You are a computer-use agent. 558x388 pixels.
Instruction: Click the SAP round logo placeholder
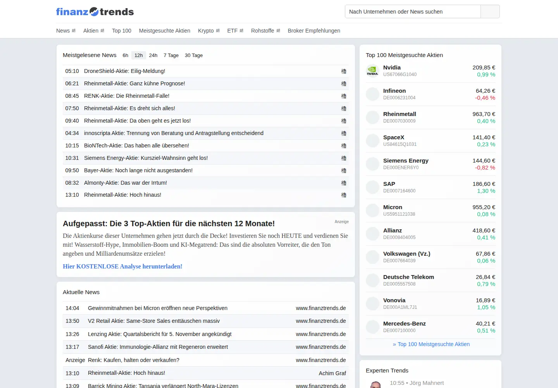372,187
